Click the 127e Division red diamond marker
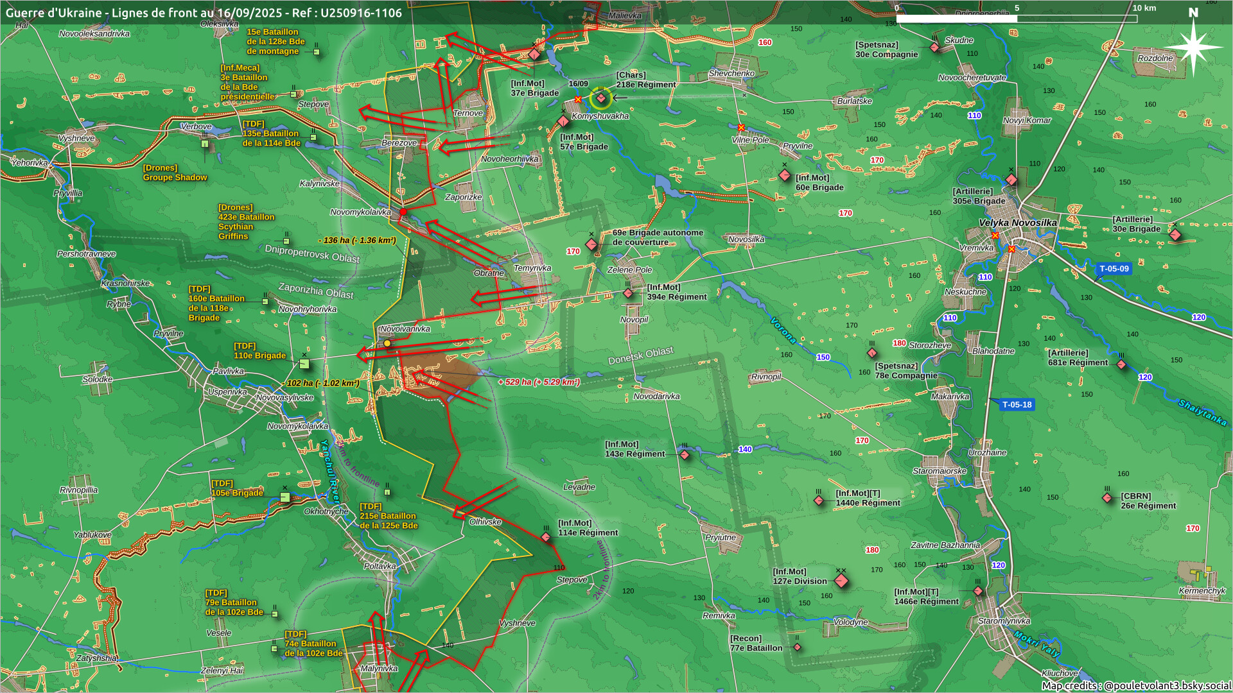 (841, 581)
